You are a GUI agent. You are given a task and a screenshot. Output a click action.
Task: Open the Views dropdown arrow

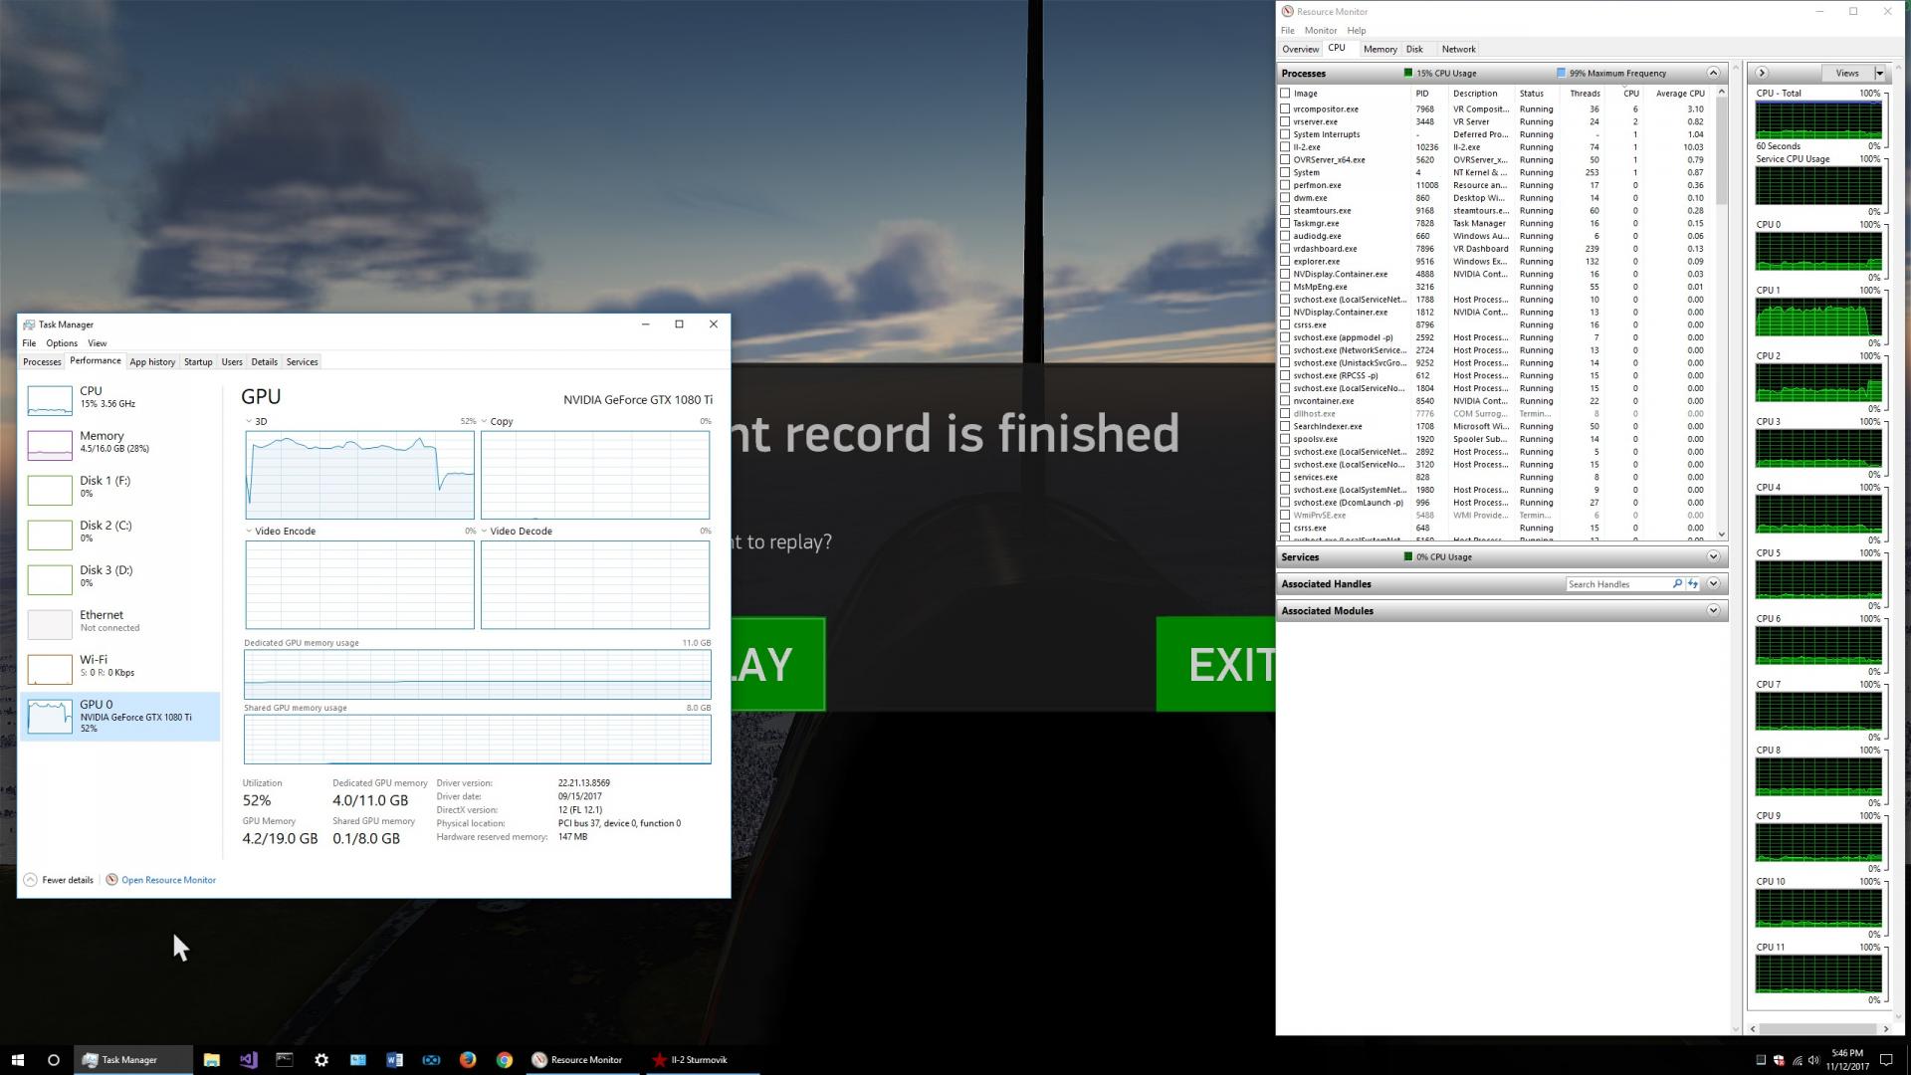coord(1879,73)
